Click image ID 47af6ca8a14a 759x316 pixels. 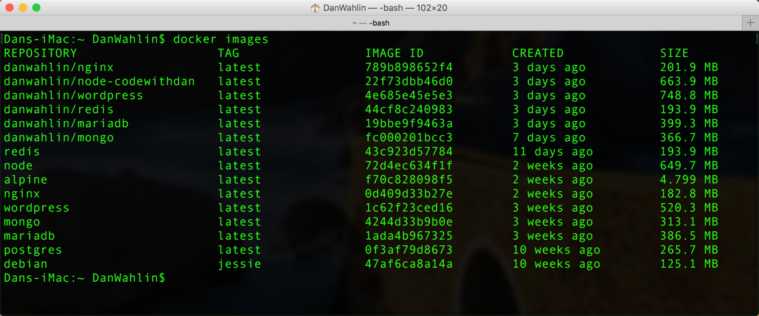point(409,264)
